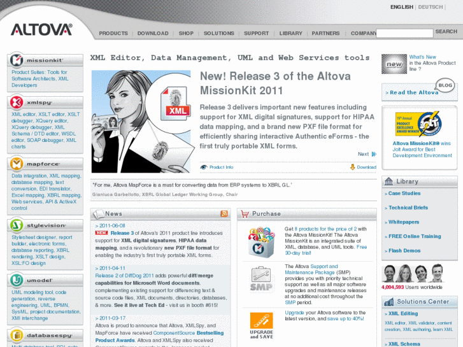The height and width of the screenshot is (347, 463).
Task: Open the Shop menu
Action: pos(186,33)
